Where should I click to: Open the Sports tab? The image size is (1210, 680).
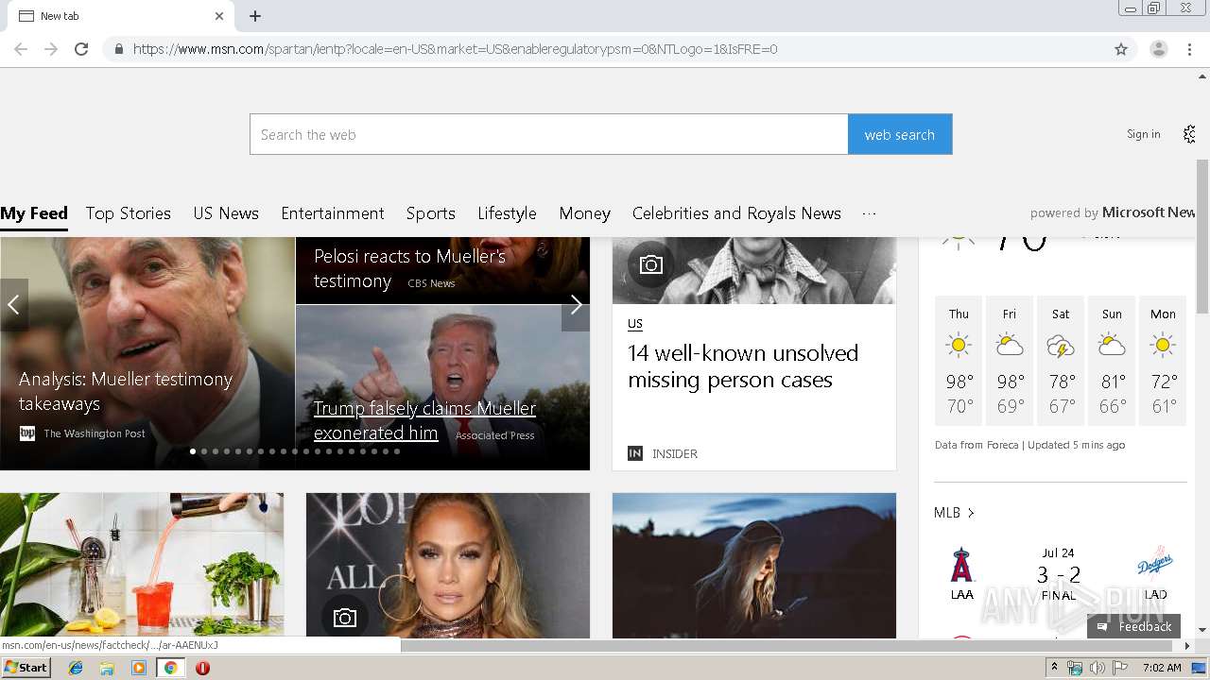point(431,213)
